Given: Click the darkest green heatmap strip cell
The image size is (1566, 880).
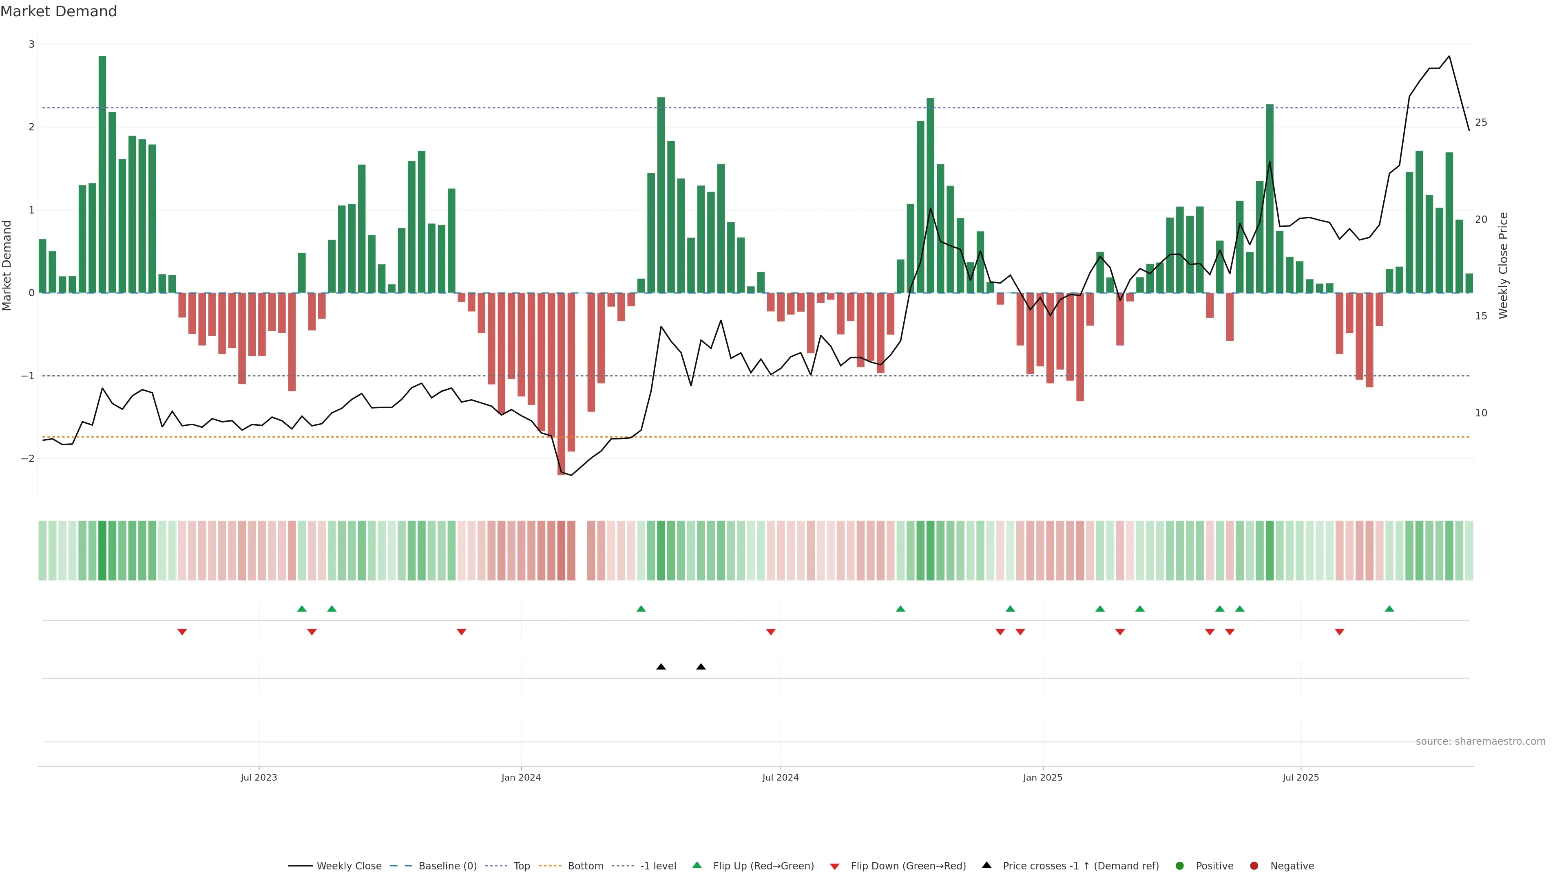Looking at the screenshot, I should coord(102,550).
